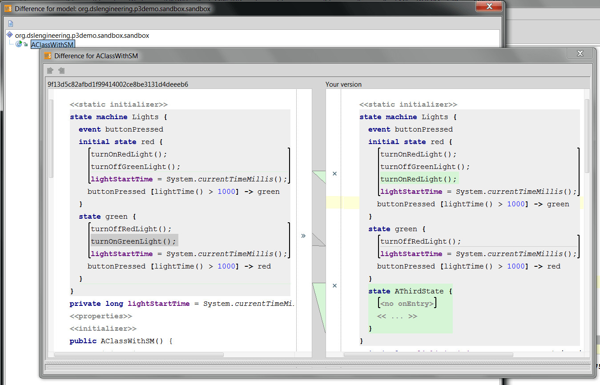The image size is (600, 385).
Task: Go to previous change using the toolbar arrow icon
Action: coord(50,71)
